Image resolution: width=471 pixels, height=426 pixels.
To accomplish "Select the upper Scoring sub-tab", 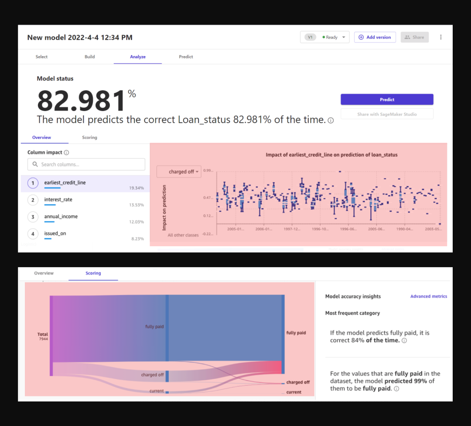I will pos(89,137).
